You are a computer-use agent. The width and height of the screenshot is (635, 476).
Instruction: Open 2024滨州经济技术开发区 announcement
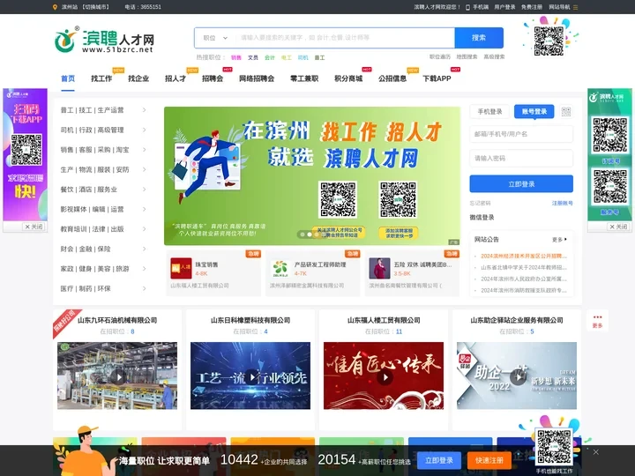tap(524, 256)
